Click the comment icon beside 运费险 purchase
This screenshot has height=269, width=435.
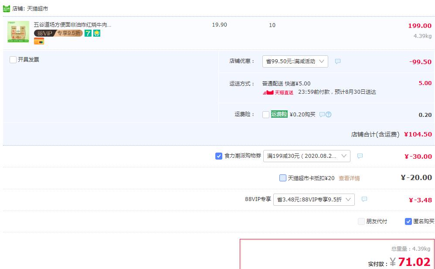[322, 114]
